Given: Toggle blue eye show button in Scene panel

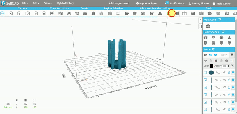Looking at the screenshot, I should click(x=216, y=55).
